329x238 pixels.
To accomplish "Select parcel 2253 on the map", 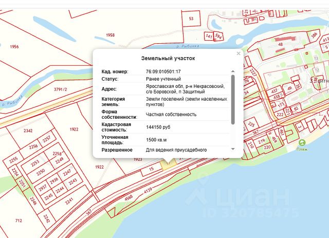I will 35,163.
